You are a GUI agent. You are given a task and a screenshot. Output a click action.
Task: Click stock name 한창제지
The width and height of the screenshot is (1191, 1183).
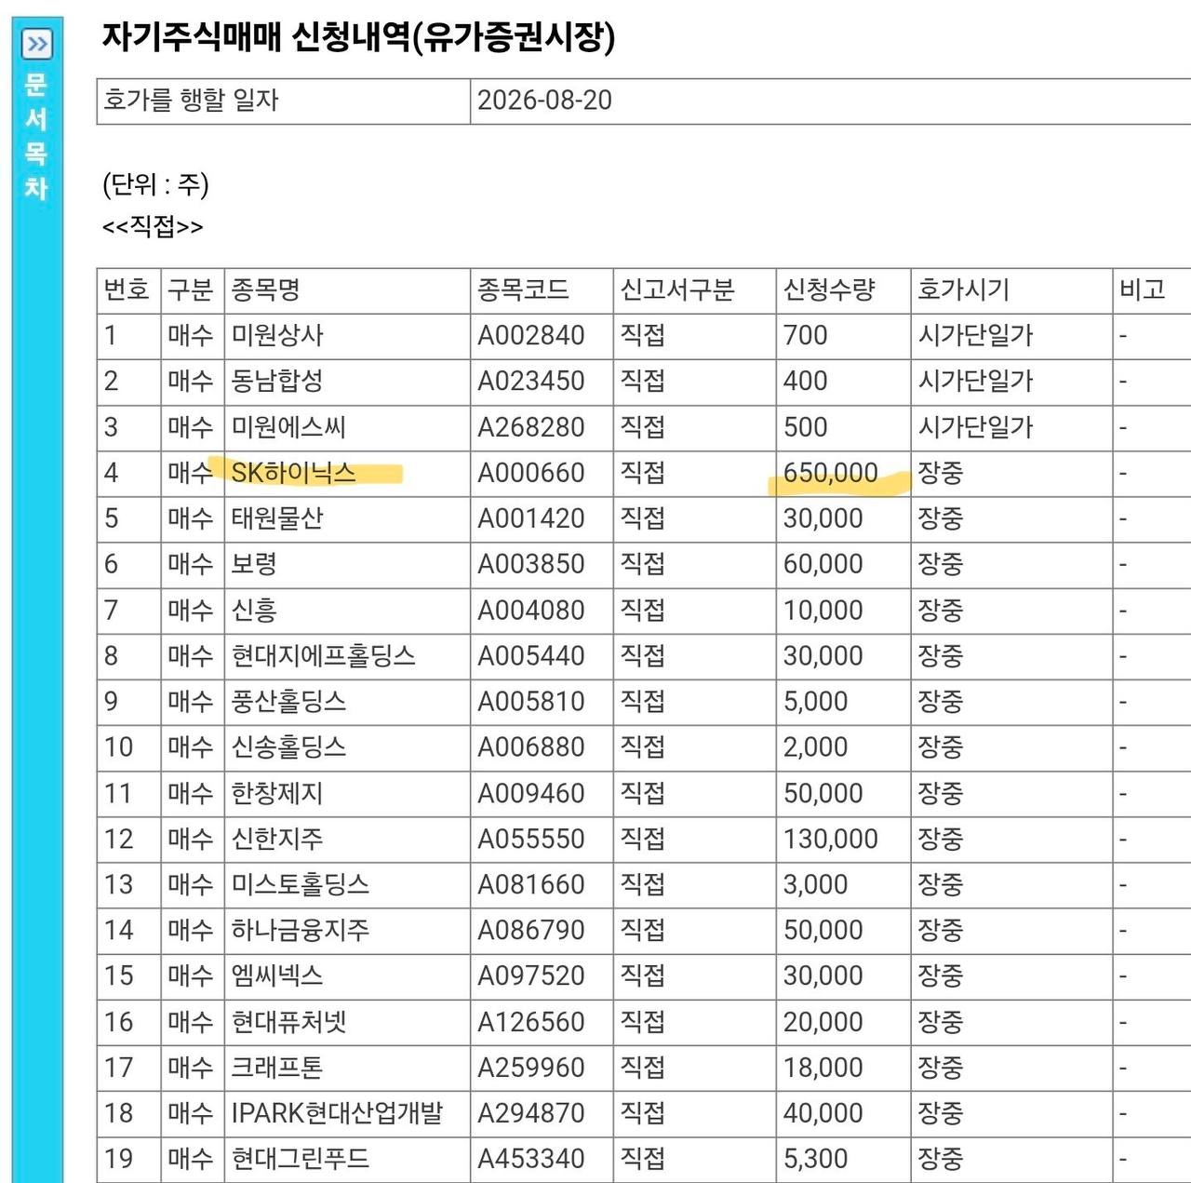coord(277,794)
